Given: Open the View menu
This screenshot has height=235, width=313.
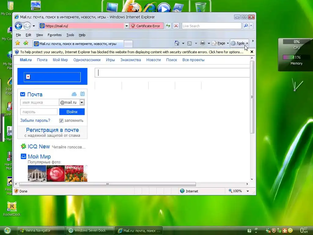Looking at the screenshot, I should (39, 35).
